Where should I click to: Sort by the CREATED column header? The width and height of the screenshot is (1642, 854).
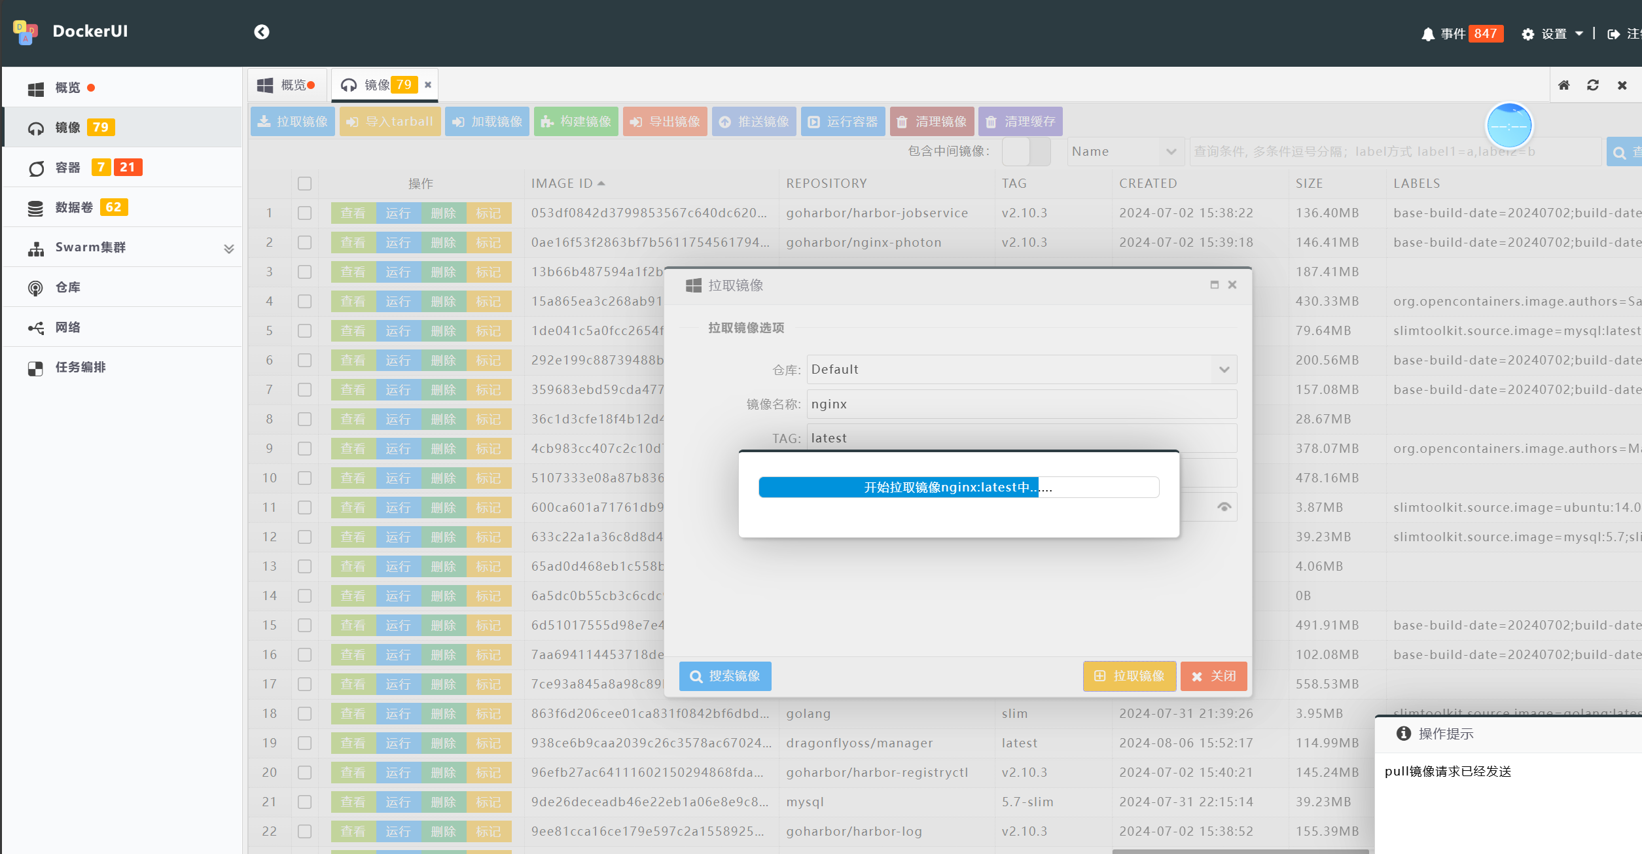1148,184
